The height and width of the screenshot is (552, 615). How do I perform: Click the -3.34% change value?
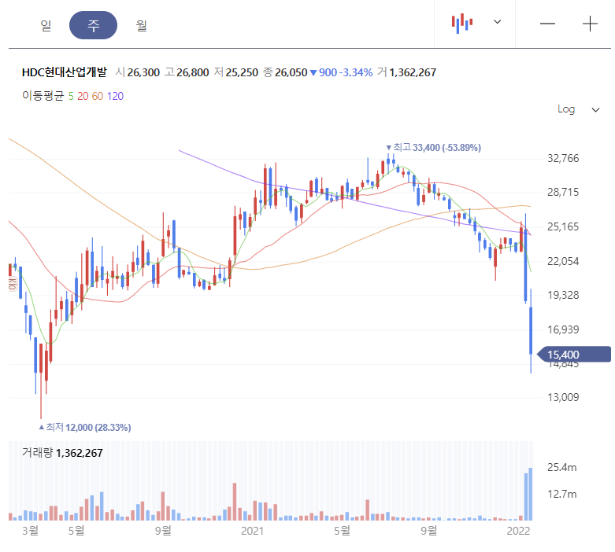[356, 72]
